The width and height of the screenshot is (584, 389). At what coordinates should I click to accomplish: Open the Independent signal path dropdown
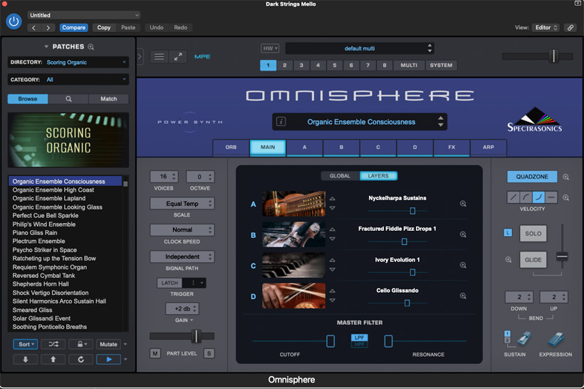(x=182, y=256)
